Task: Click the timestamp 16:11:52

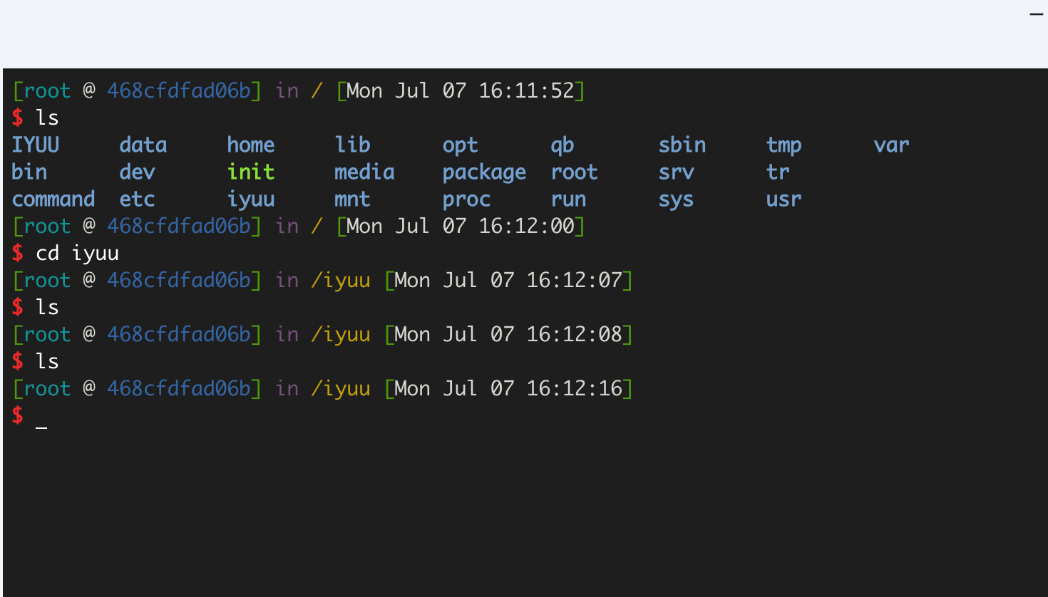Action: click(526, 90)
